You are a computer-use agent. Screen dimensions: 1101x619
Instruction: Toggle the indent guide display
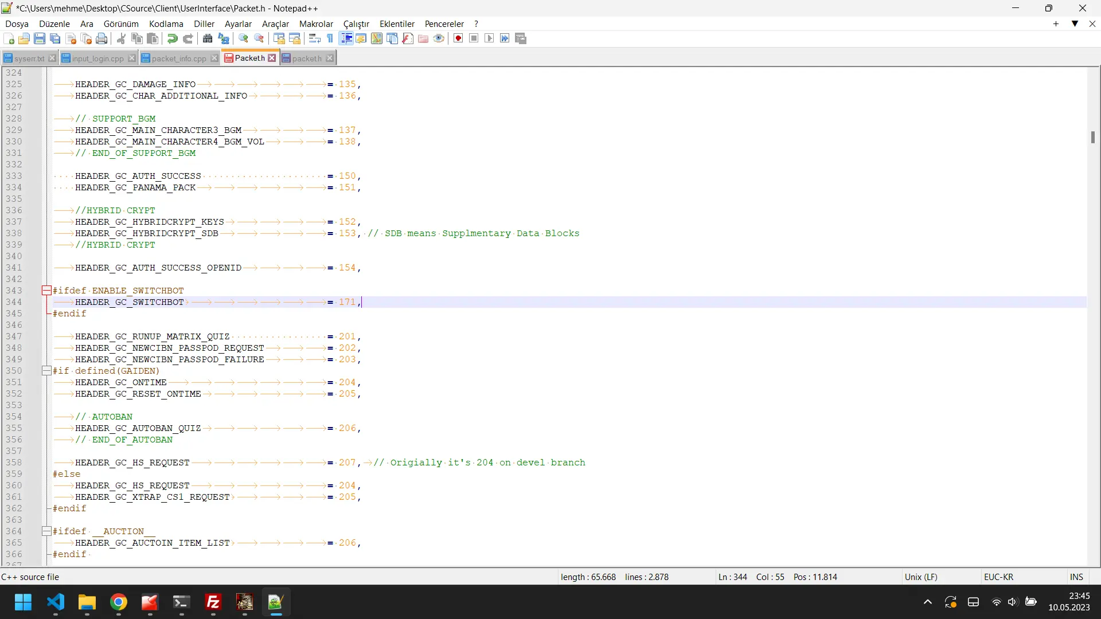coord(346,38)
